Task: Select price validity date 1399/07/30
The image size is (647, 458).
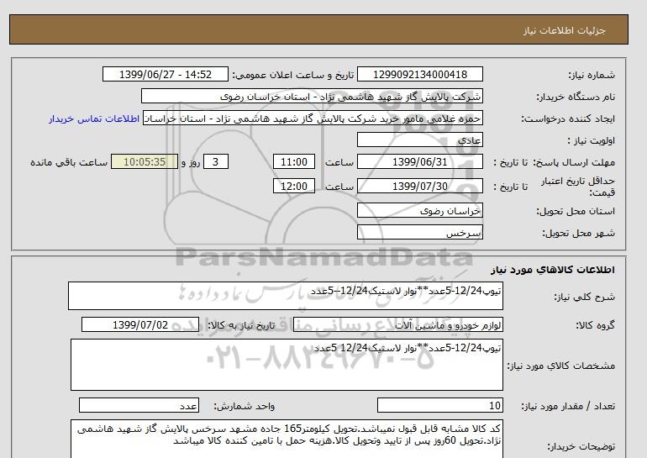Action: [x=421, y=186]
